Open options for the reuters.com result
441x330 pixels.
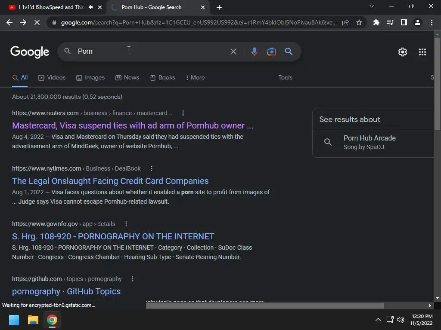tap(183, 113)
